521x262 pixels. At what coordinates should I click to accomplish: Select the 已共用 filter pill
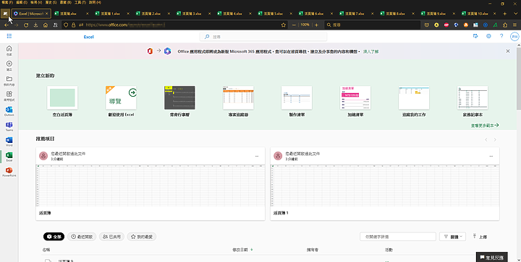coord(111,237)
